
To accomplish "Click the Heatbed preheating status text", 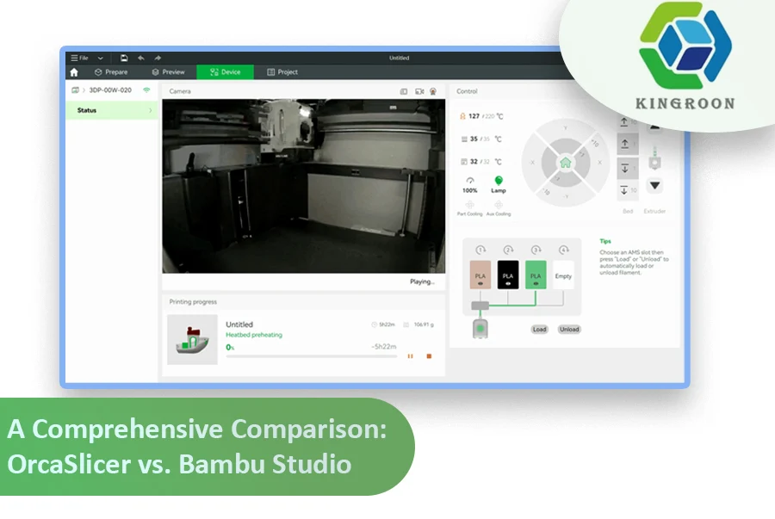I will [x=254, y=335].
